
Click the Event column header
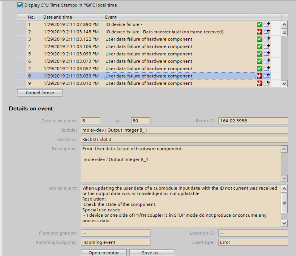point(180,17)
